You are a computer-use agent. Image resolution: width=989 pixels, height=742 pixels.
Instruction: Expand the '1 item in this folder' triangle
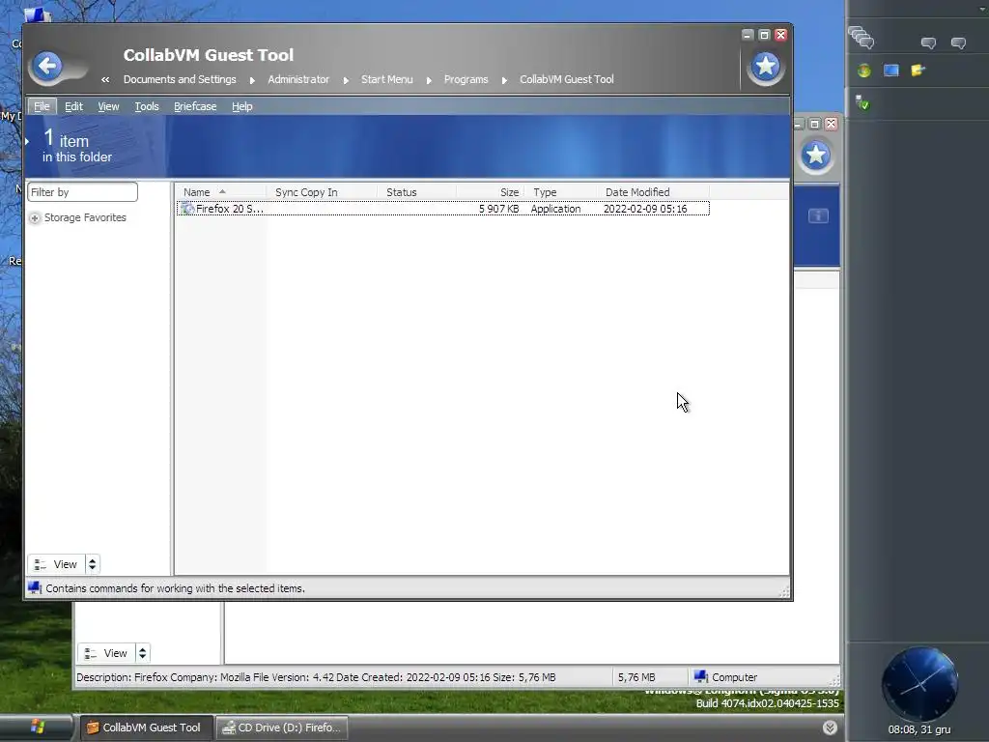coord(27,141)
